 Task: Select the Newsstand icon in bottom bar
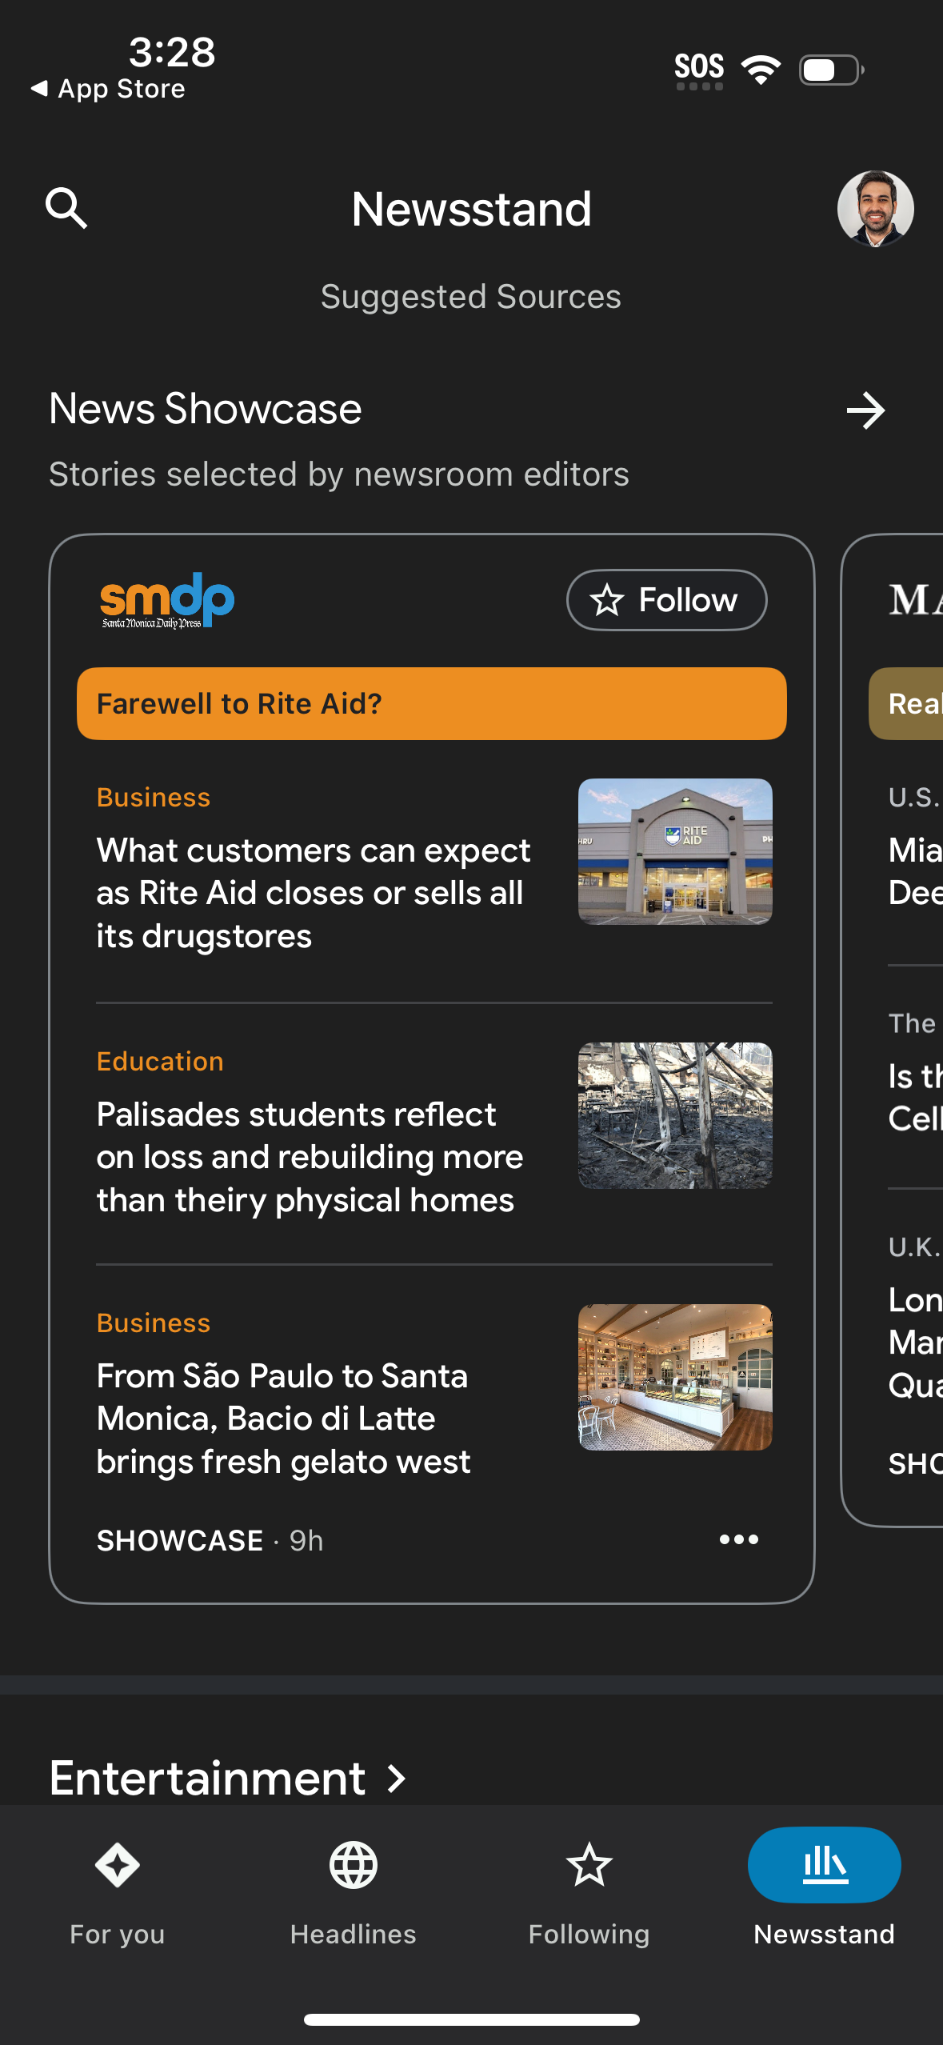824,1864
